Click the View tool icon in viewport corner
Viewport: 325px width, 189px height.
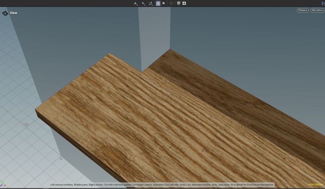[x=5, y=13]
